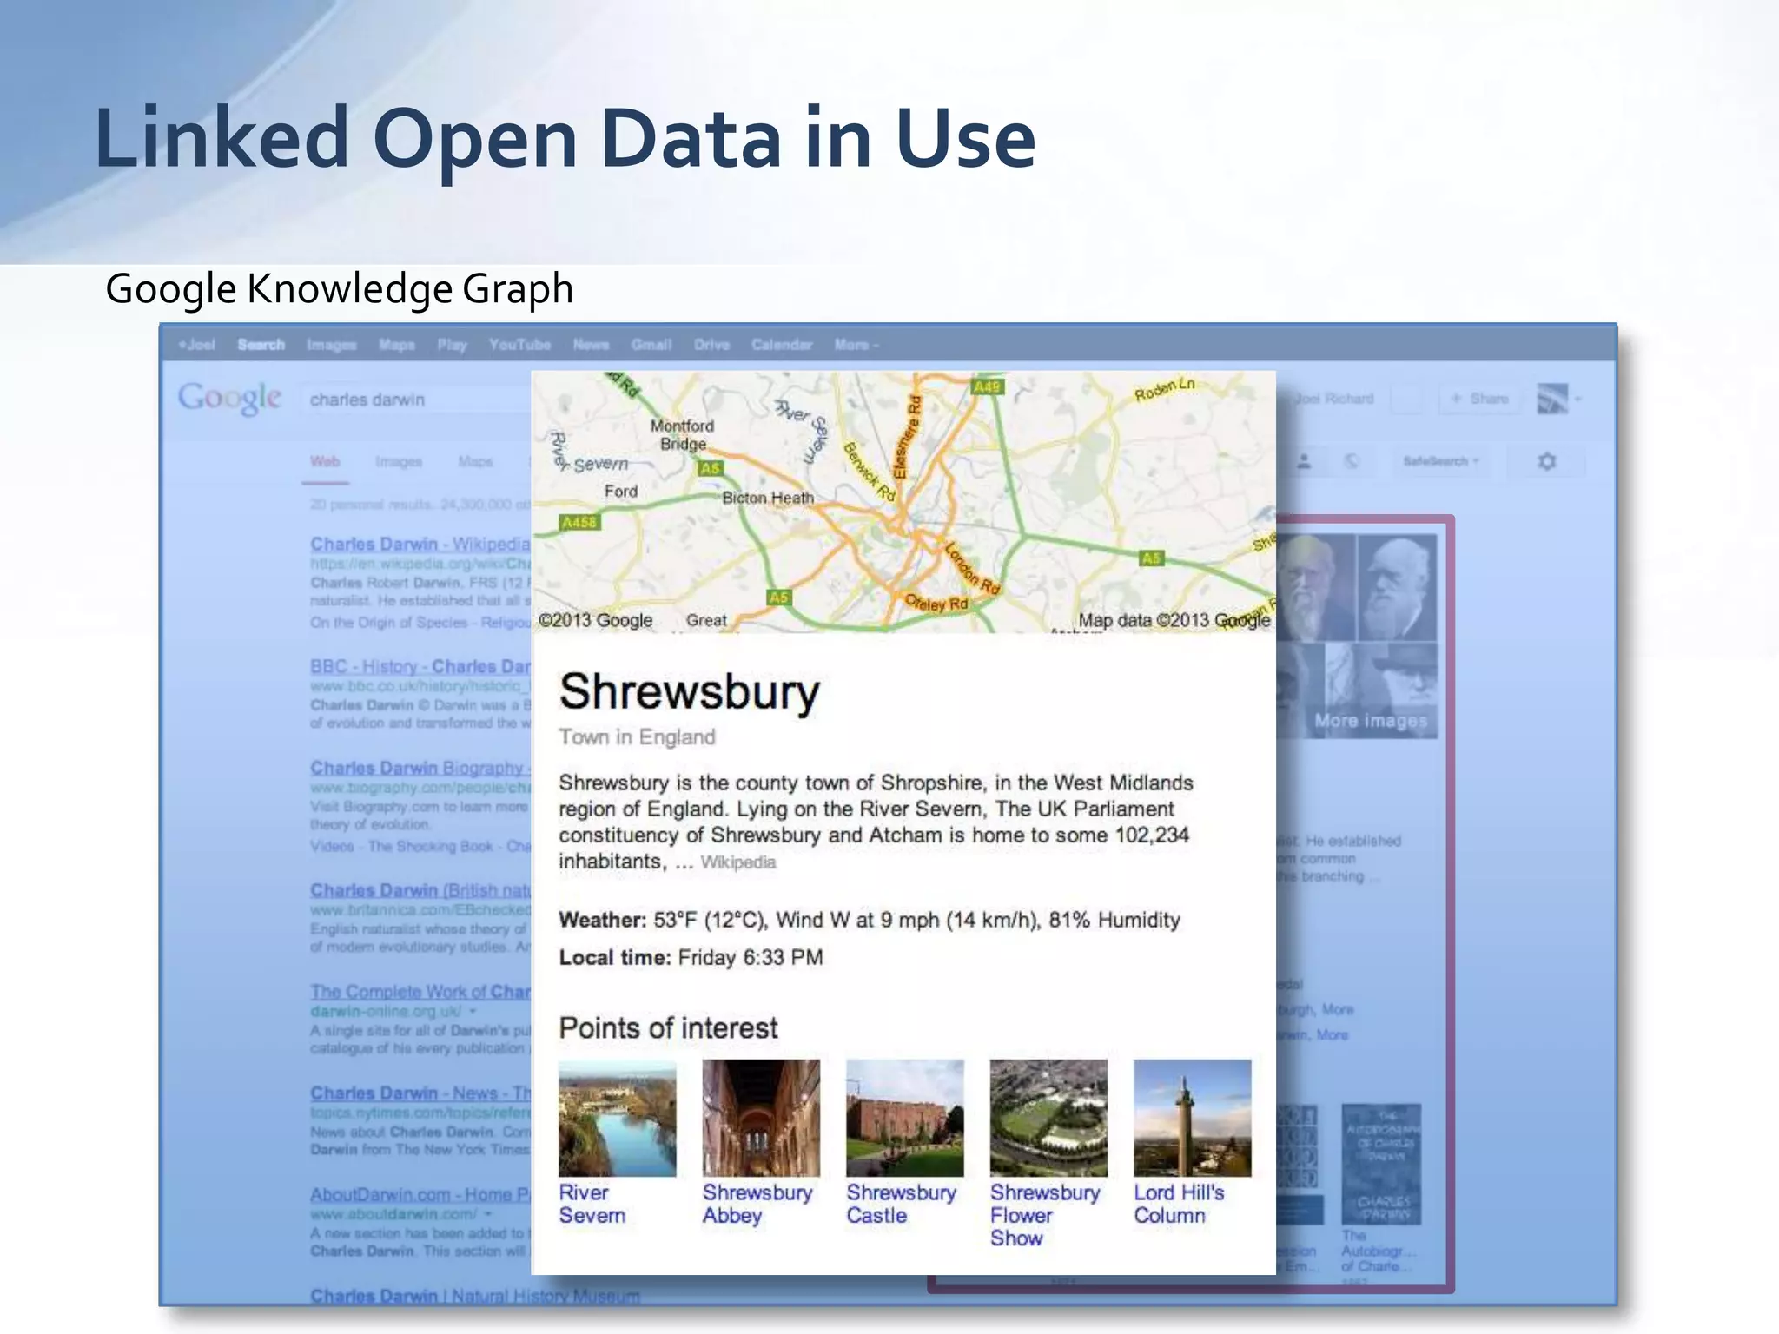Screen dimensions: 1779x1334
Task: Click the River Severn thumbnail photo
Action: pyautogui.click(x=617, y=1118)
